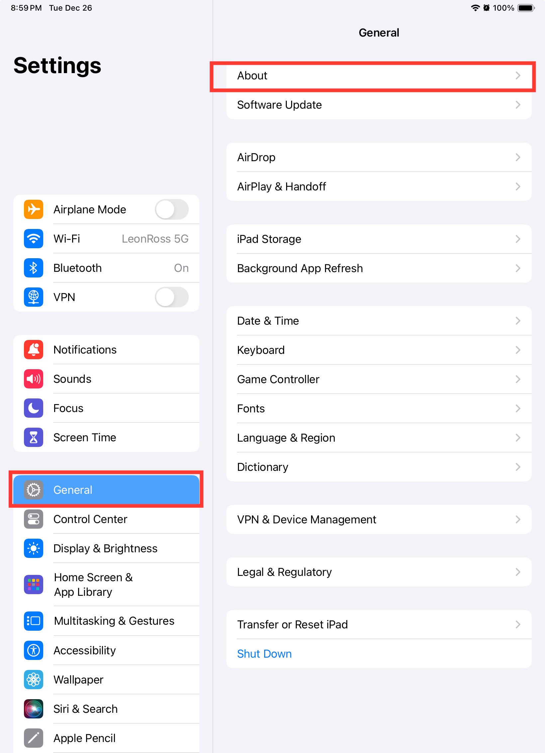Open Legal & Regulatory
The height and width of the screenshot is (753, 545).
pos(379,572)
